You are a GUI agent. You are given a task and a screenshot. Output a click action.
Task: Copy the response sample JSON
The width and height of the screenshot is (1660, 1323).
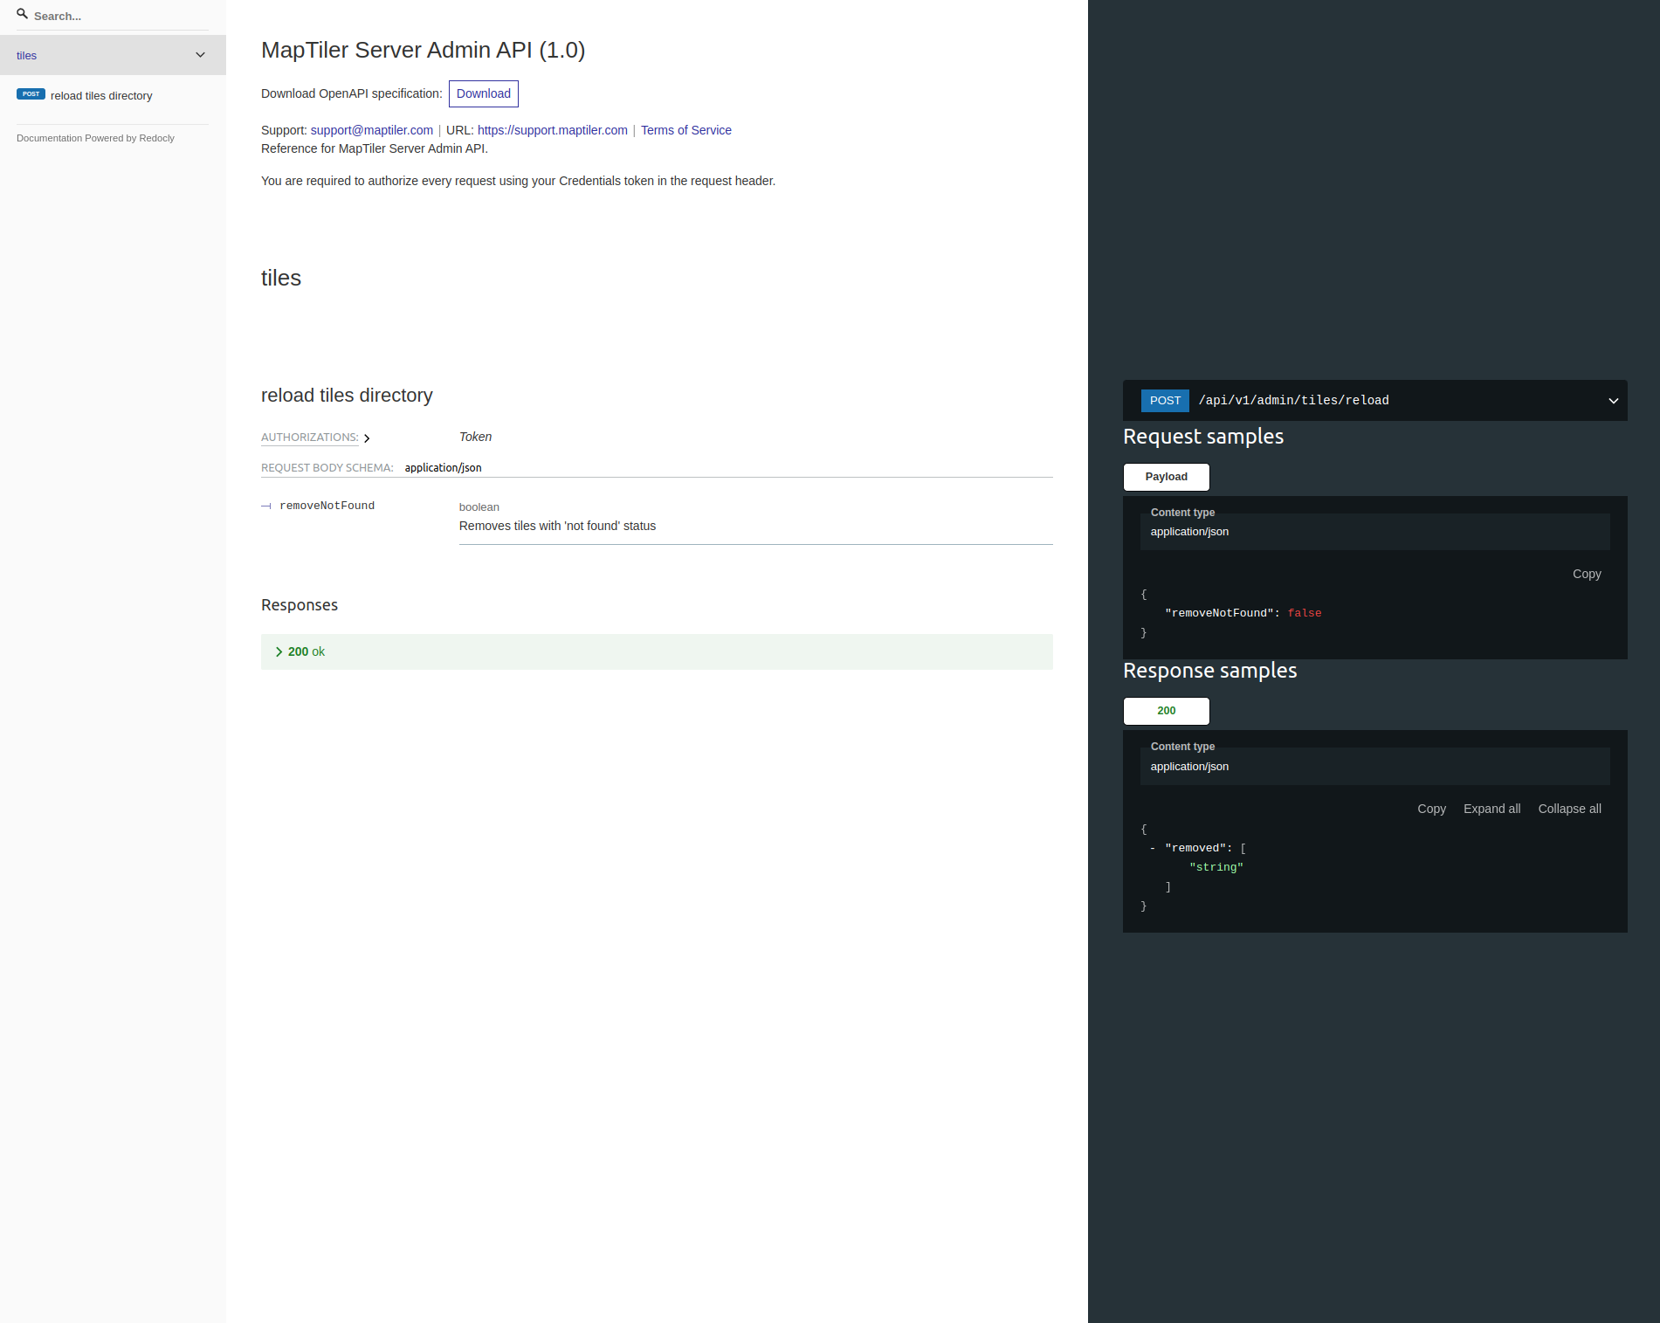(1430, 809)
